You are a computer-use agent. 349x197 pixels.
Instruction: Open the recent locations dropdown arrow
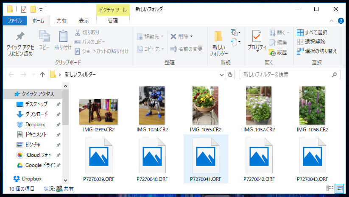(34, 75)
